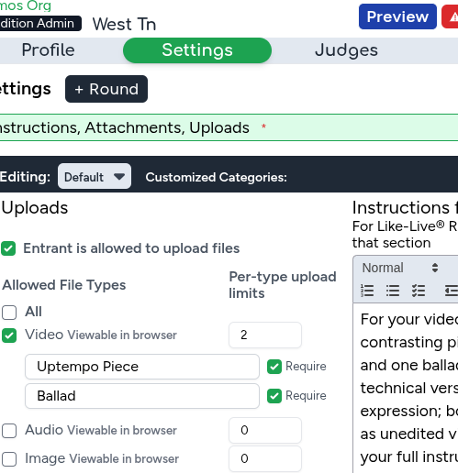
Task: Click the Audio upload limit field
Action: click(265, 430)
